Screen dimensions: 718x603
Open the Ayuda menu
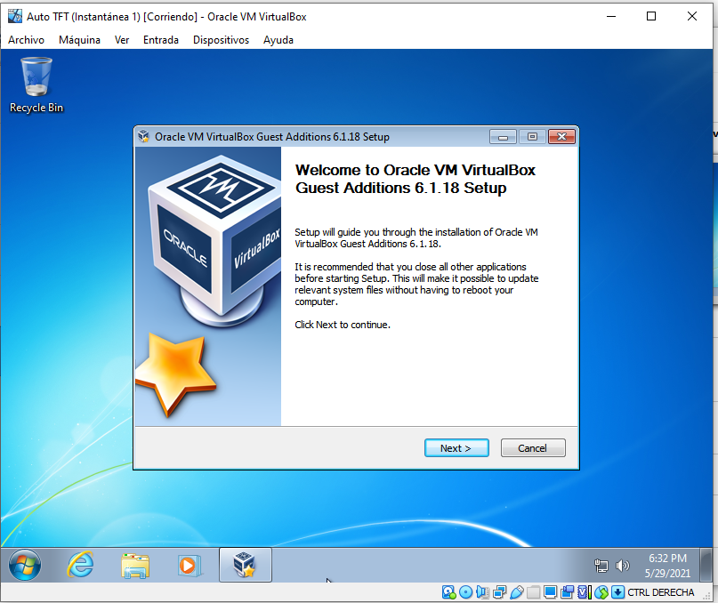click(x=278, y=40)
